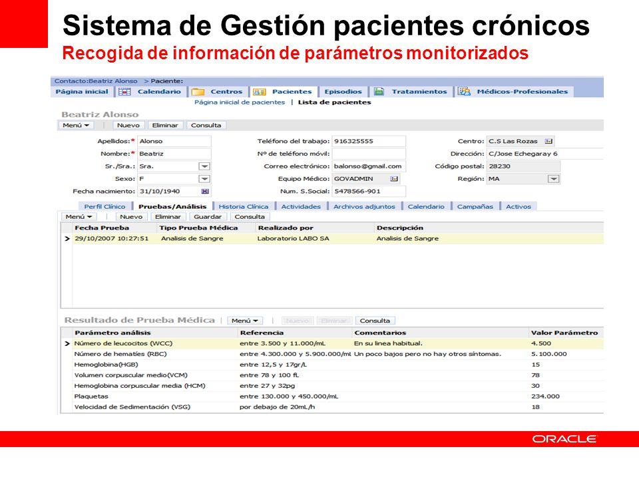The width and height of the screenshot is (639, 479).
Task: Open the patient detail Calendario sub-tab
Action: [426, 206]
